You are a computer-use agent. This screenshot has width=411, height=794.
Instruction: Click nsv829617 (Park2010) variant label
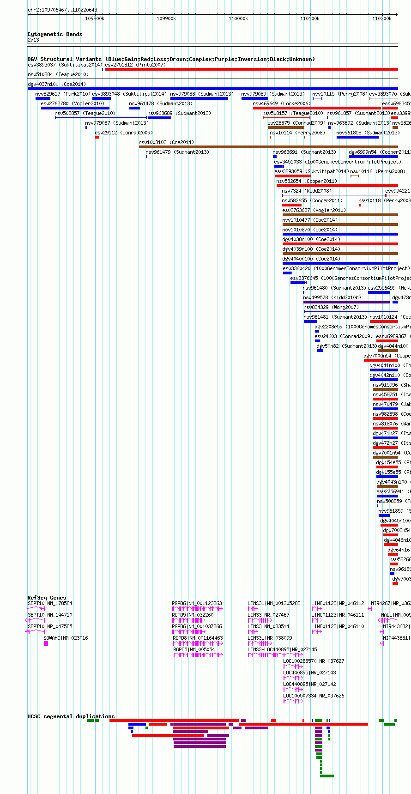pos(63,94)
